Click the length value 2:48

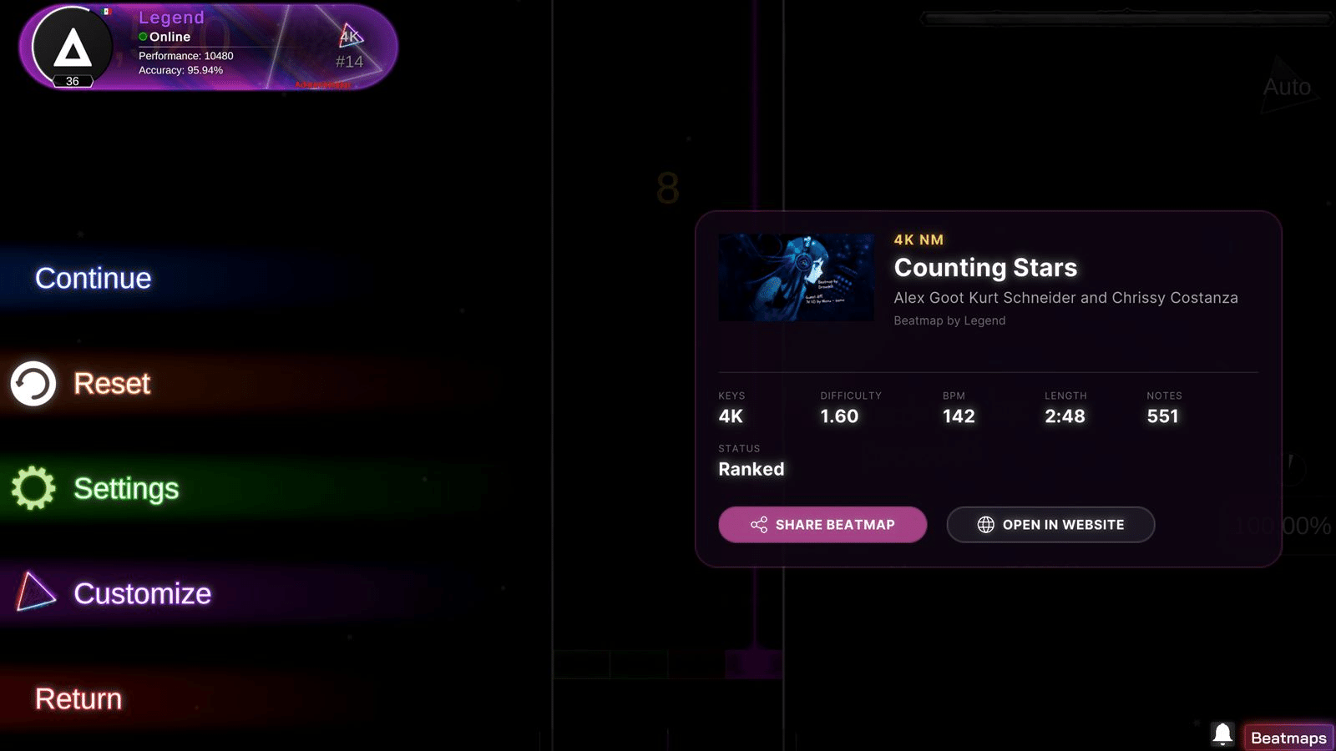click(x=1065, y=416)
